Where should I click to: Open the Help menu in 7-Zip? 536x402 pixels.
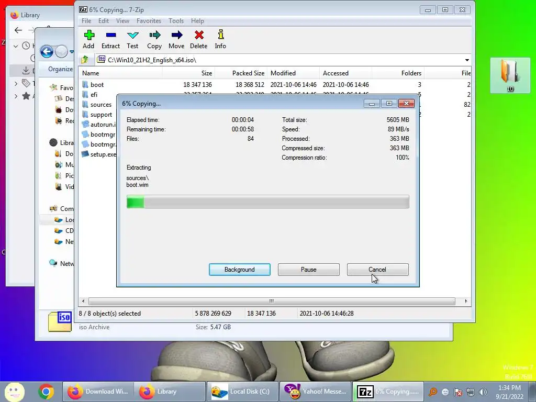click(x=197, y=21)
